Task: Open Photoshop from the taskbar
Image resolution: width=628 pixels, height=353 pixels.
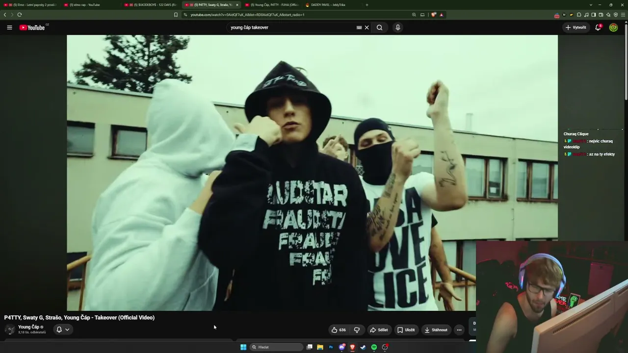Action: 331,347
